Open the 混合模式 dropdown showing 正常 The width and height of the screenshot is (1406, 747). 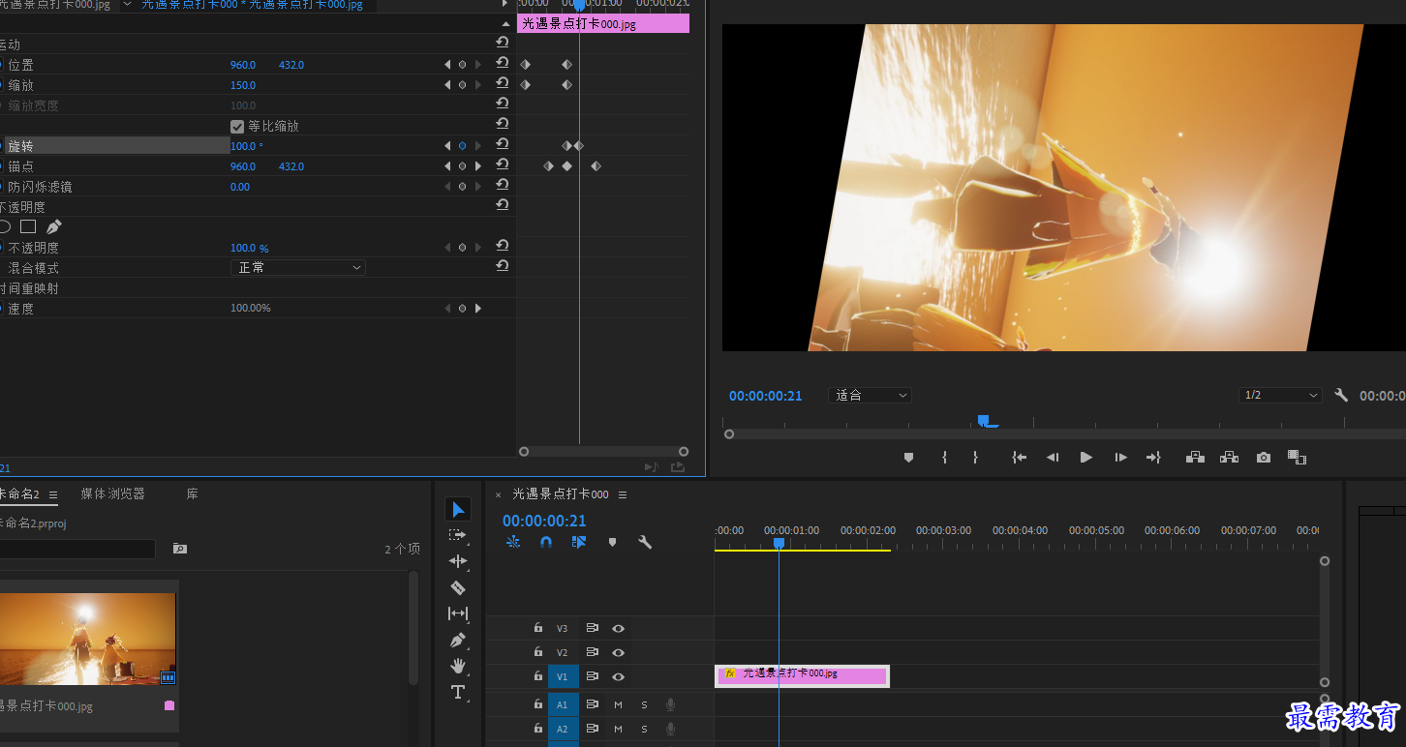point(297,267)
